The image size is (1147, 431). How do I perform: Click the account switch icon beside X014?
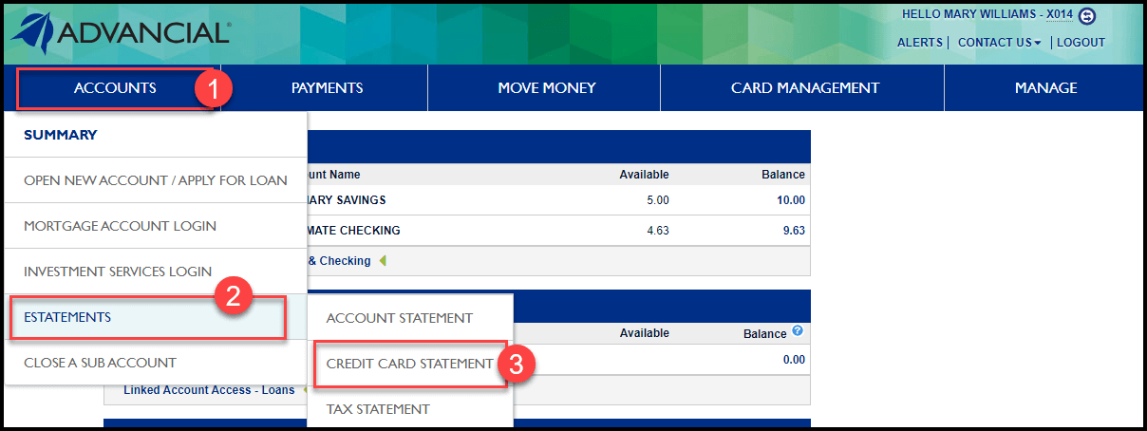(x=1087, y=15)
